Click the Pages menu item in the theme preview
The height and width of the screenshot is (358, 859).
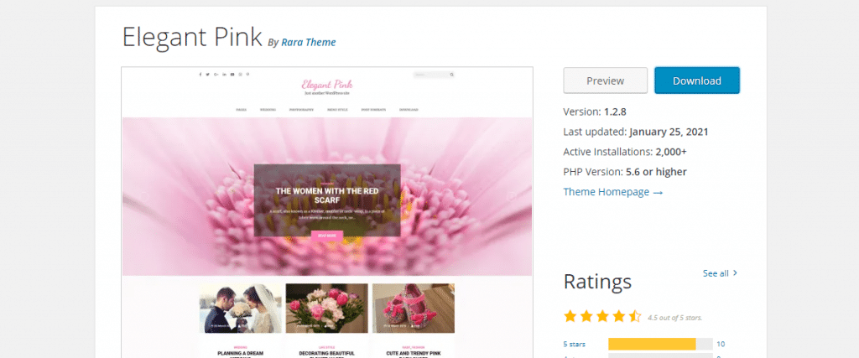point(241,110)
